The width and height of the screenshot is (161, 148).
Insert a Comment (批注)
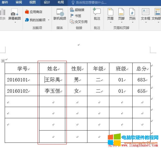point(97,14)
